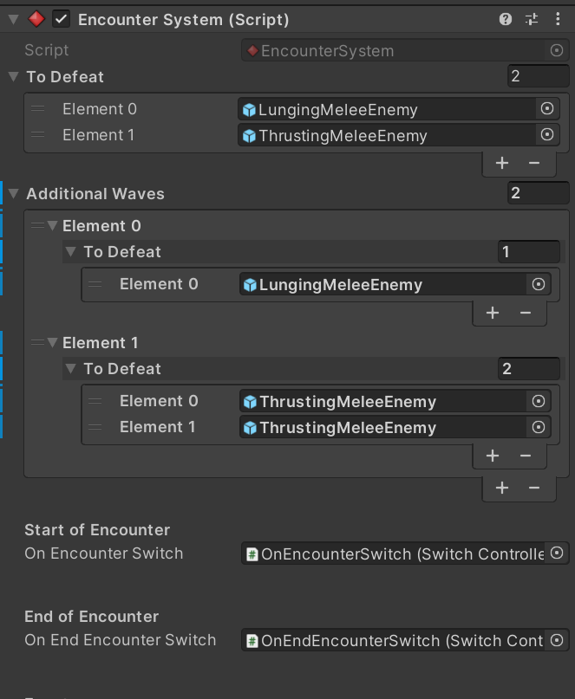Click minus button under wave Element 0 list
Viewport: 575px width, 699px height.
point(526,313)
